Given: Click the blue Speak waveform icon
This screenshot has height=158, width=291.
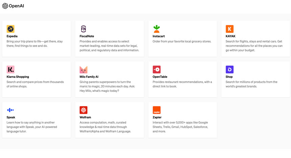Looking at the screenshot, I should 10,110.
